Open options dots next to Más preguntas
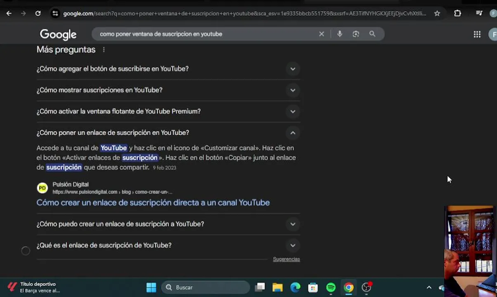The height and width of the screenshot is (297, 497). pos(104,49)
